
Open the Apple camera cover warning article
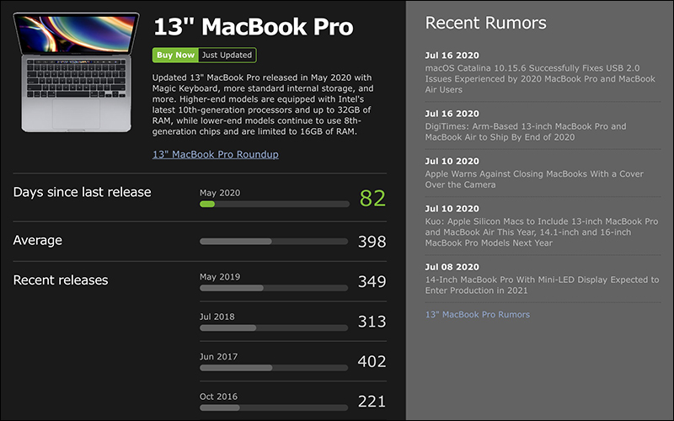[x=534, y=179]
